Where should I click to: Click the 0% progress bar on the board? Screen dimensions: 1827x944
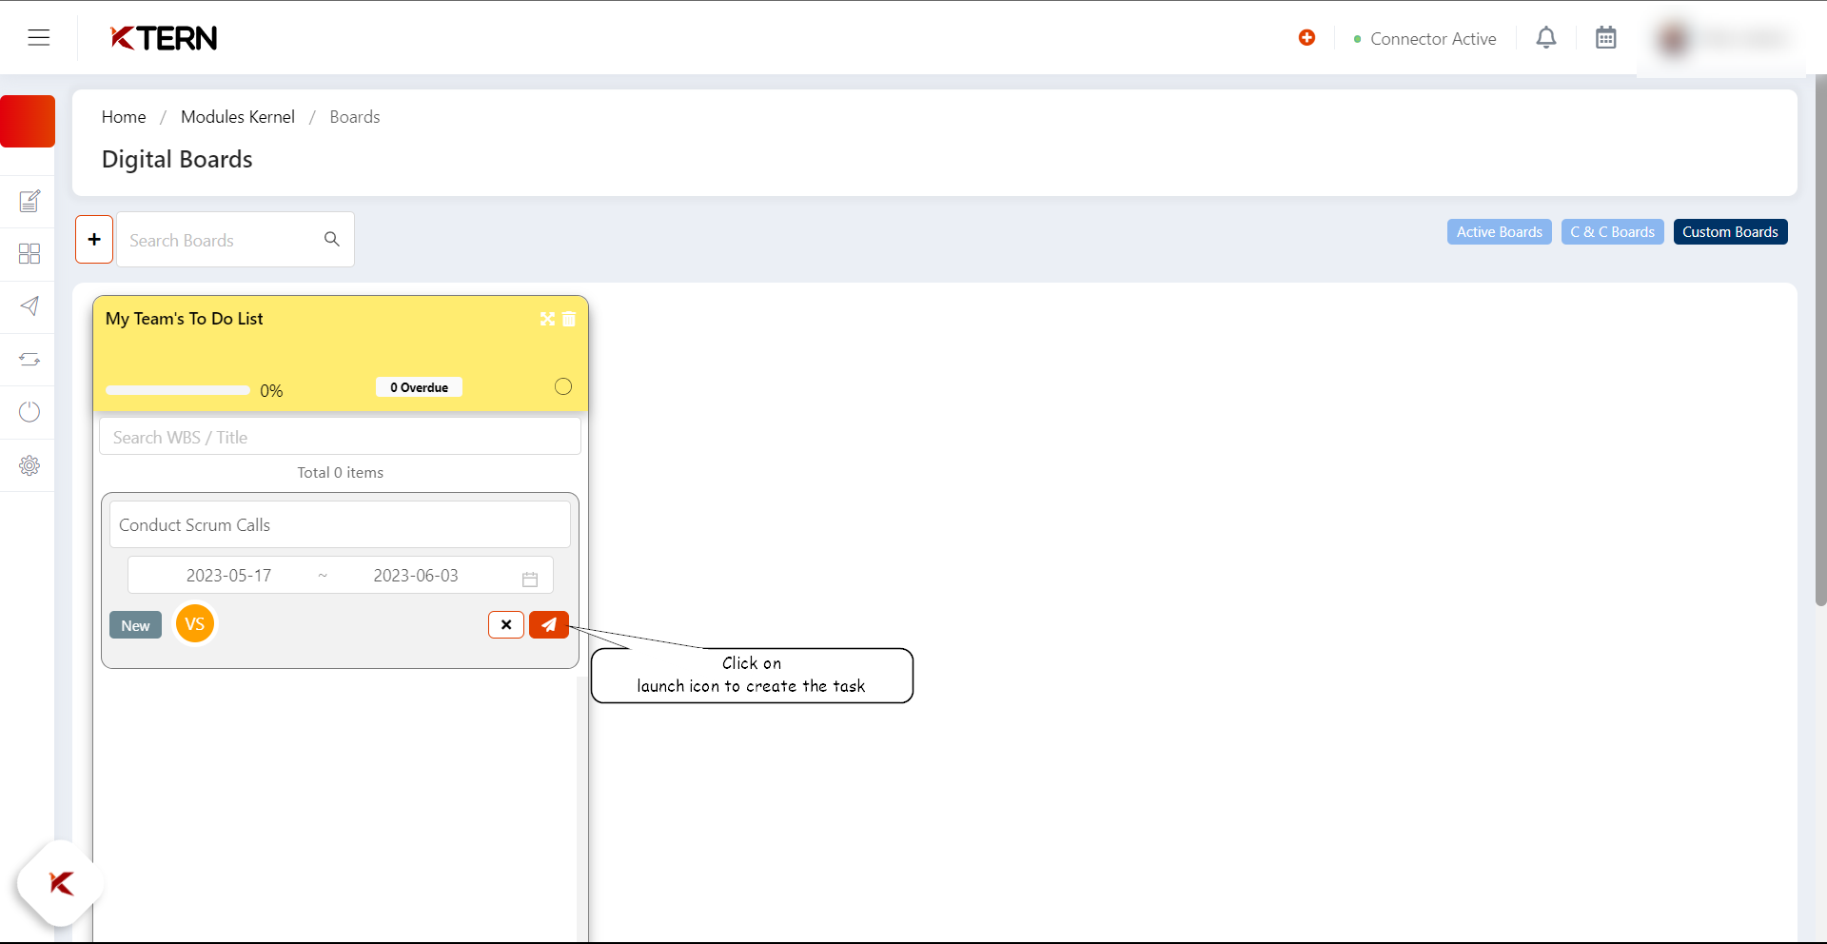point(177,390)
